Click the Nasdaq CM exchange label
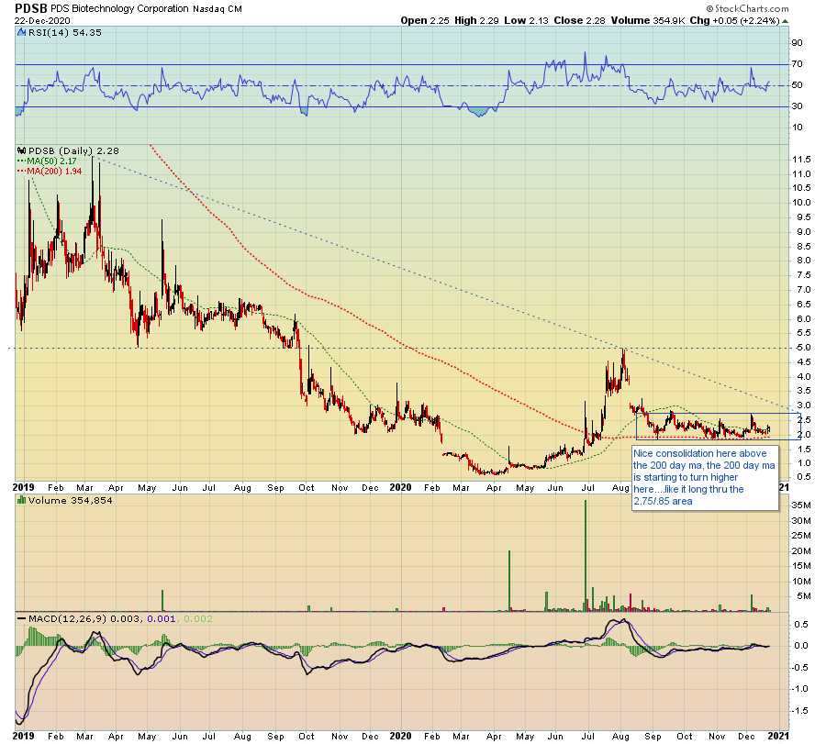 pos(217,9)
